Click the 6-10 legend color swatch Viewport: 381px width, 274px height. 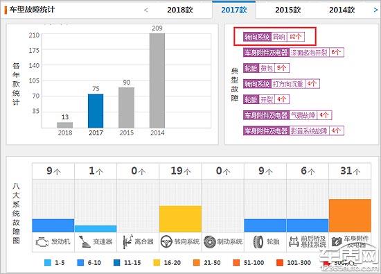80,263
